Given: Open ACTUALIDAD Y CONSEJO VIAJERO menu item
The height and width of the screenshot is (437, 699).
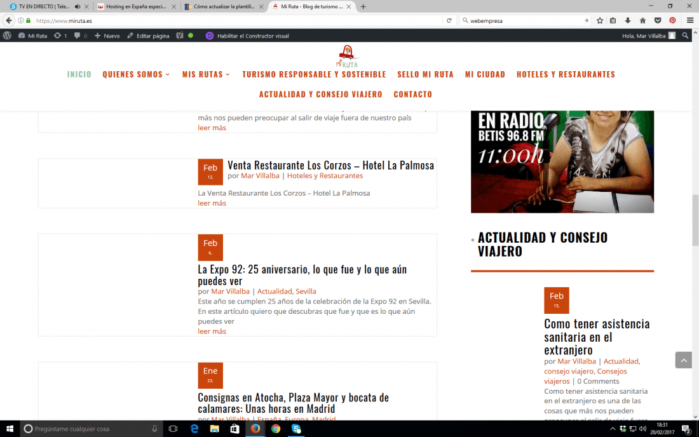Looking at the screenshot, I should coord(320,95).
